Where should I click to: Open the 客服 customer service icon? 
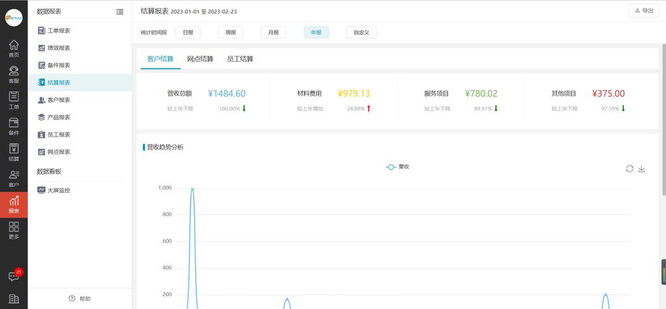[x=14, y=74]
